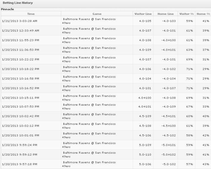
Task: Click visitor line 4.0+100
Action: point(145,98)
